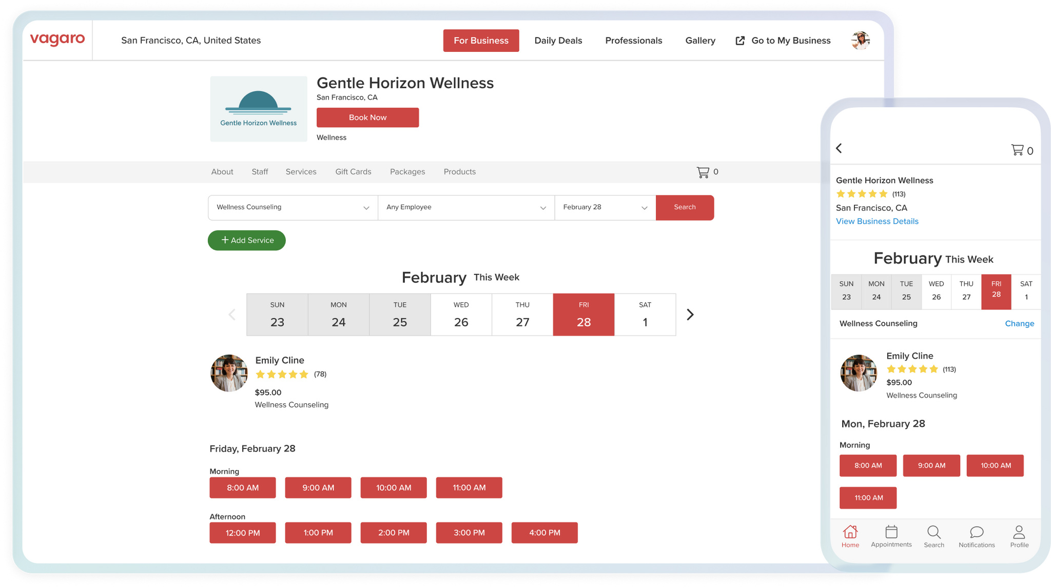
Task: Tap the 11:00 AM mobile time slot
Action: (868, 498)
